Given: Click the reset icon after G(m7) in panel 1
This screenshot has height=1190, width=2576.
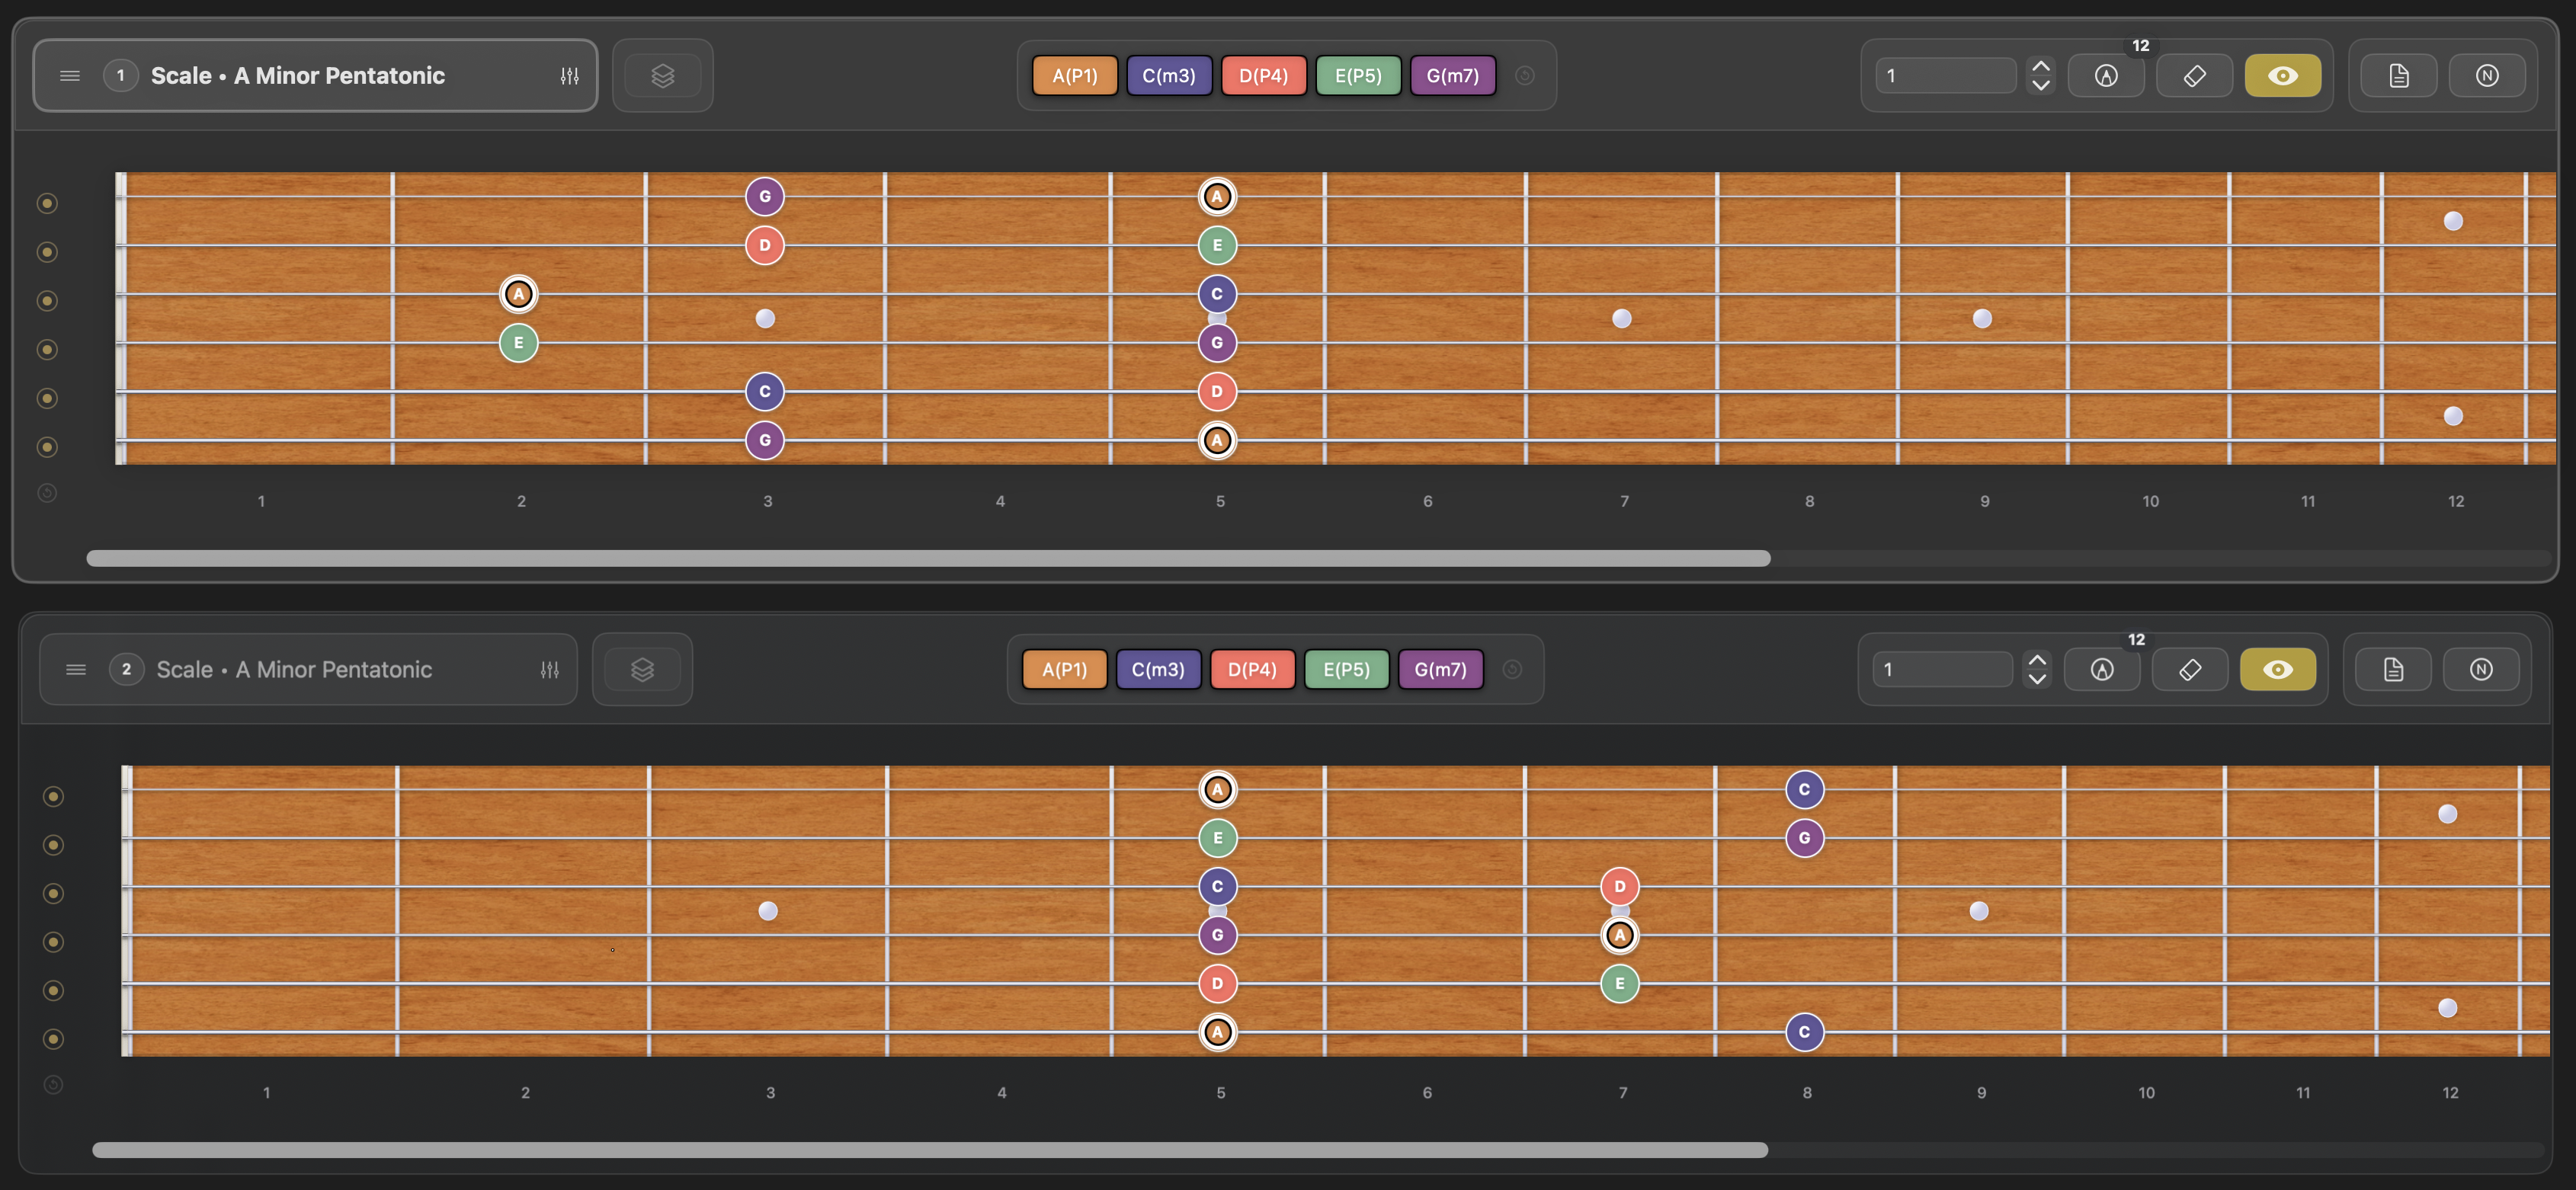Looking at the screenshot, I should [x=1525, y=76].
